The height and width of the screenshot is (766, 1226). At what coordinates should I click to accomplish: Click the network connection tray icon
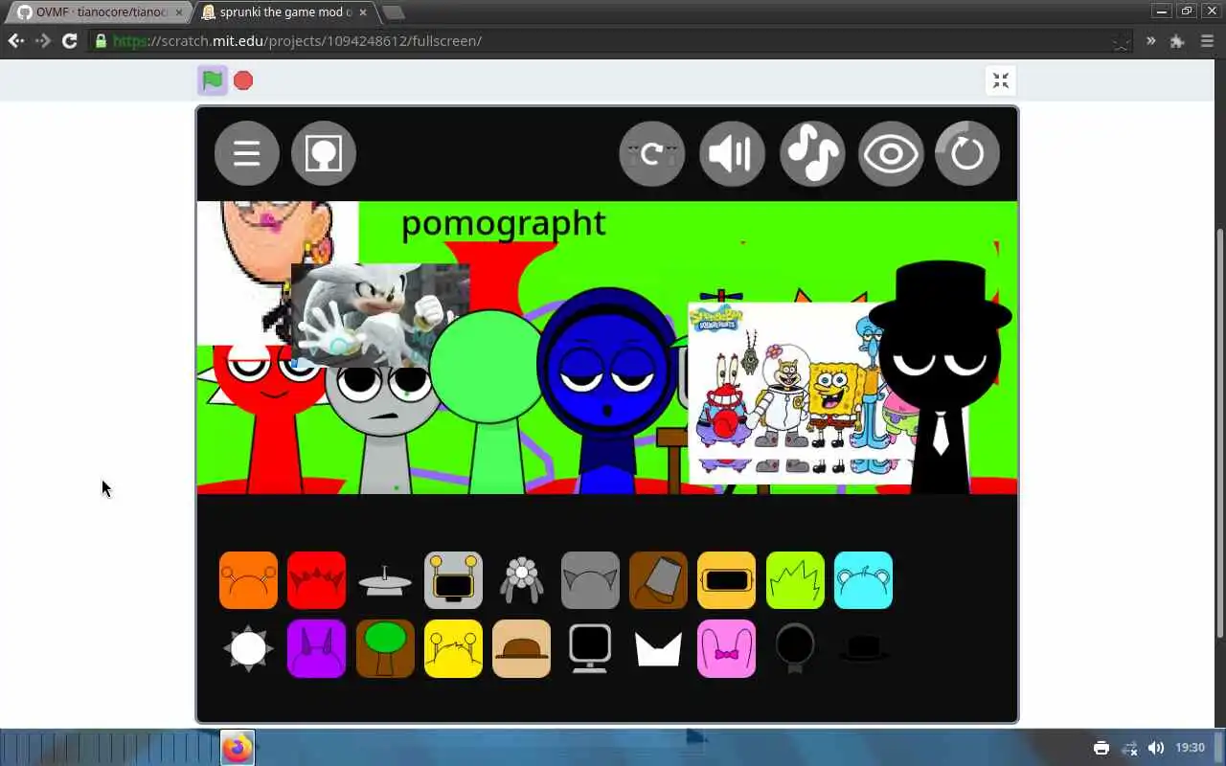click(x=1129, y=748)
